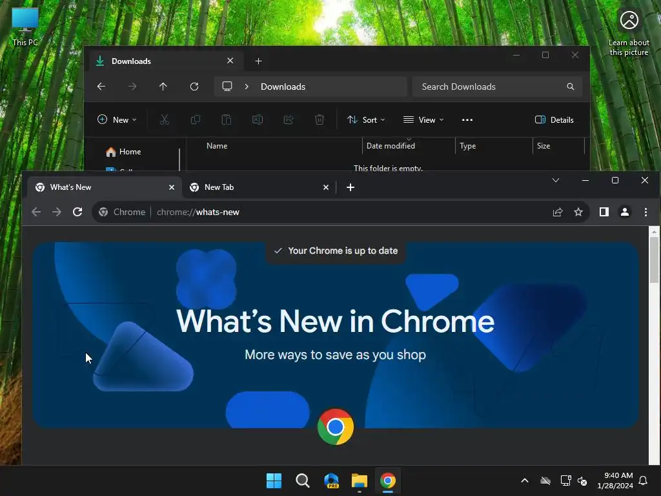Image resolution: width=661 pixels, height=496 pixels.
Task: Sort by the Size column header
Action: coord(544,146)
